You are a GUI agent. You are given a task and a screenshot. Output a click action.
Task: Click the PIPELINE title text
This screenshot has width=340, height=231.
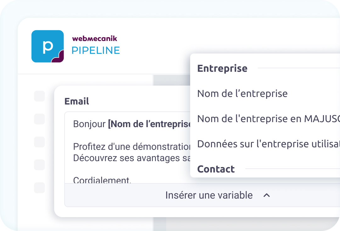96,50
